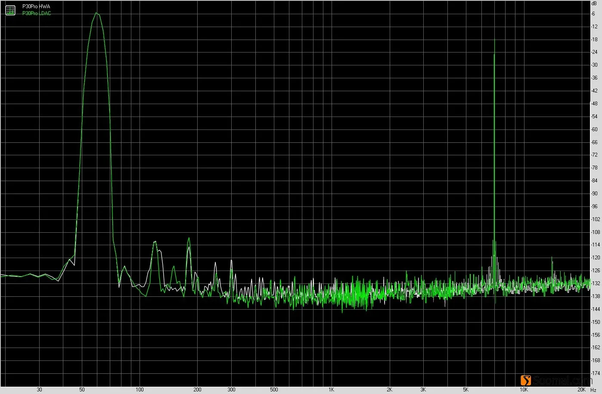Click the 3K frequency axis label
The height and width of the screenshot is (394, 602).
pos(423,390)
